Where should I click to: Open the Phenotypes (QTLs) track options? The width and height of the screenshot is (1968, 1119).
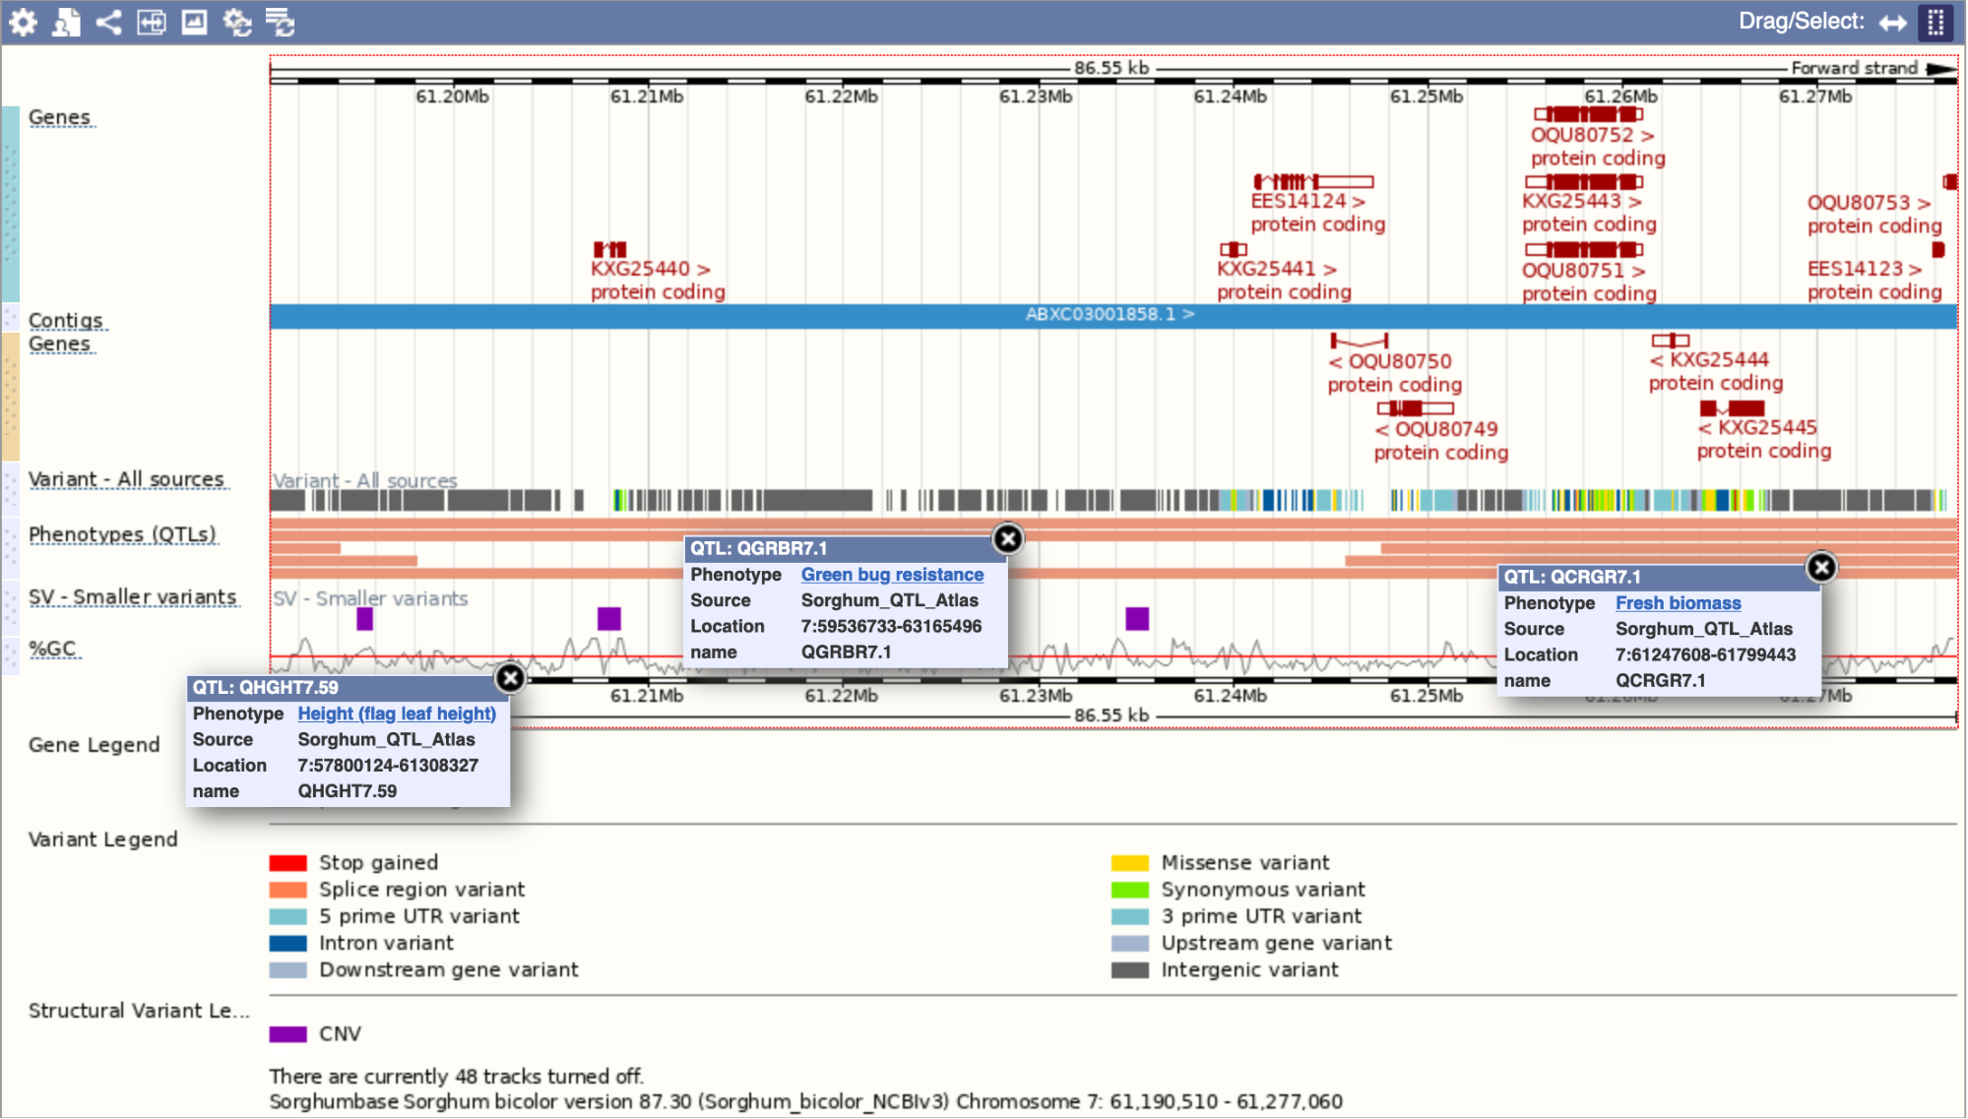click(x=123, y=533)
